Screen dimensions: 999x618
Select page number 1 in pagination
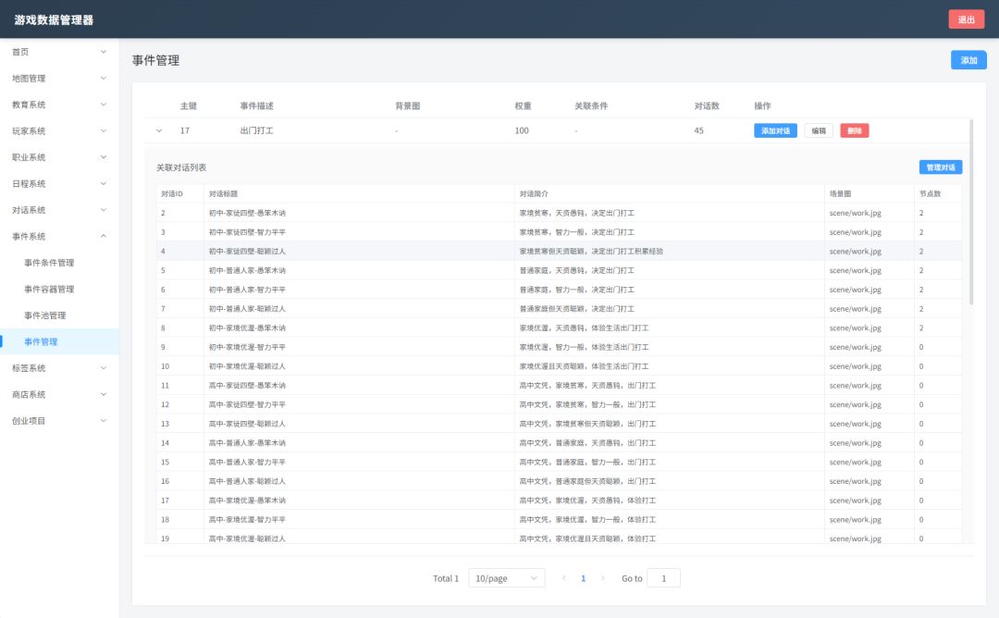tap(583, 578)
